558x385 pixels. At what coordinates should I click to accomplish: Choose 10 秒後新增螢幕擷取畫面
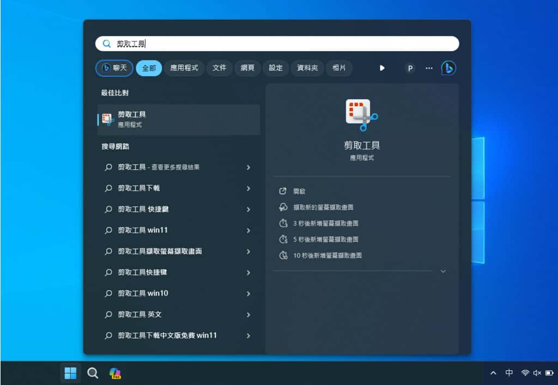click(x=327, y=255)
